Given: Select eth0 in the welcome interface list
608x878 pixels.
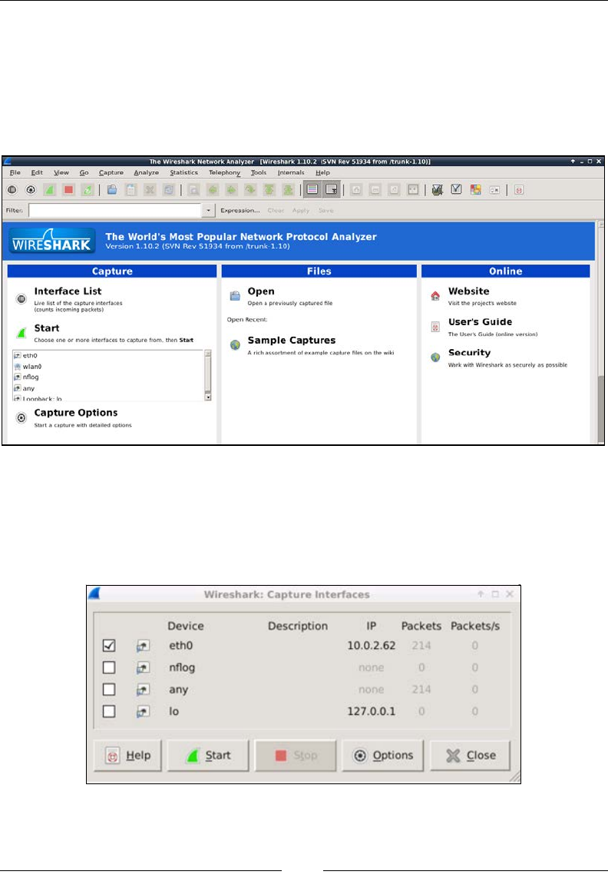Looking at the screenshot, I should 30,355.
